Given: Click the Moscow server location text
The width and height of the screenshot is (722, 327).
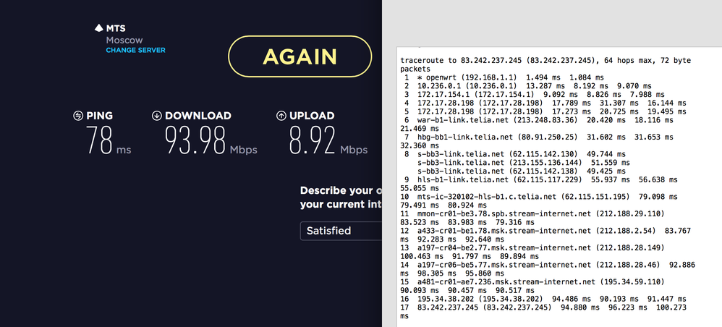Looking at the screenshot, I should click(124, 41).
